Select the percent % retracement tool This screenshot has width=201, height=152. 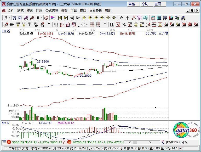point(124,25)
